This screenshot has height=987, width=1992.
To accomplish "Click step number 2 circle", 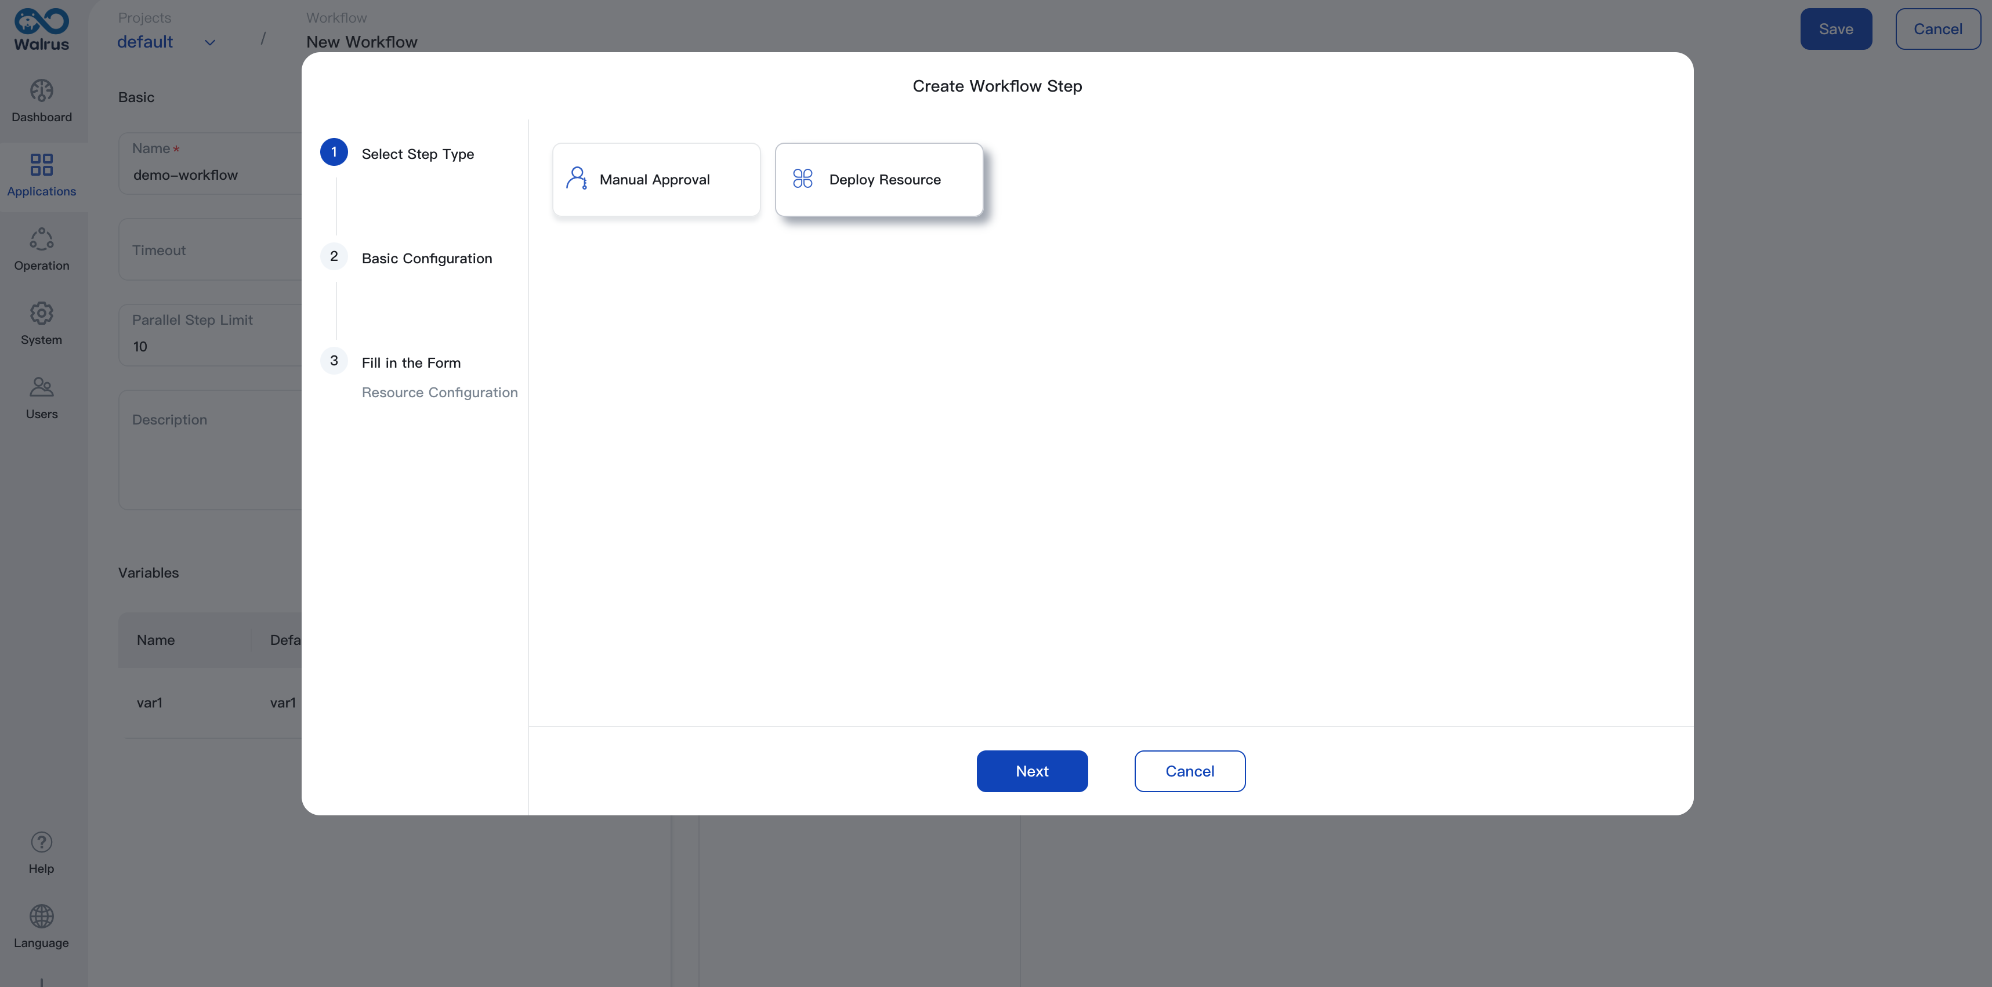I will 334,256.
